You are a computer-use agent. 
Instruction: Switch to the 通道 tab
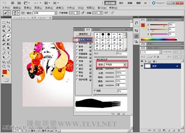click(x=150, y=48)
